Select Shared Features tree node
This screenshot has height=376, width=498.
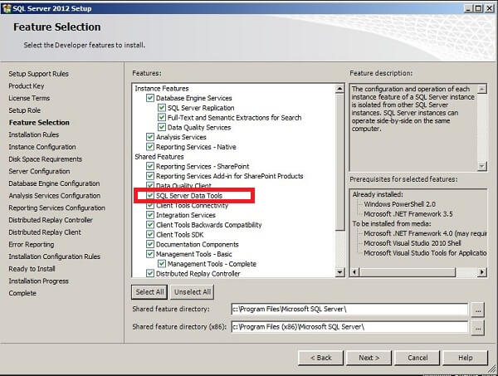[x=159, y=157]
